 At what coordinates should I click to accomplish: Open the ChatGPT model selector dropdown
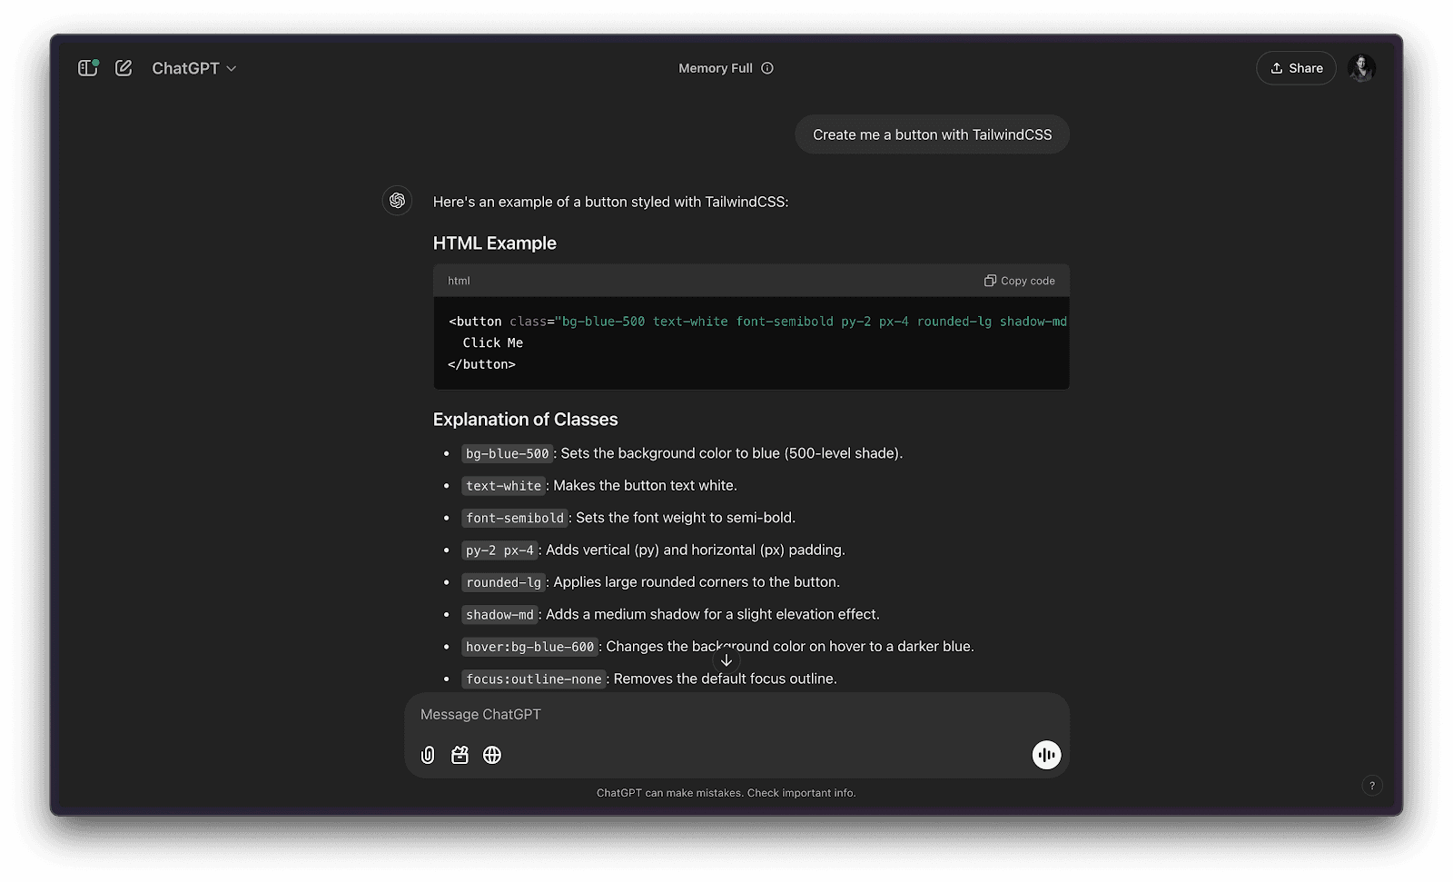coord(193,68)
